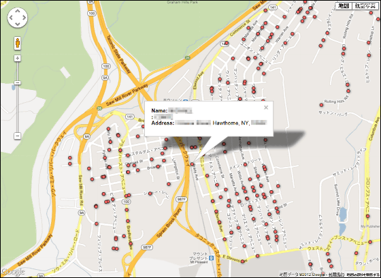Open the 地図の誤りを報告する report link
381x278 pixels.
(x=363, y=275)
